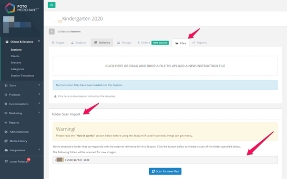The height and width of the screenshot is (179, 287).
Task: Expand the Products submenu arrow
Action: (39, 94)
